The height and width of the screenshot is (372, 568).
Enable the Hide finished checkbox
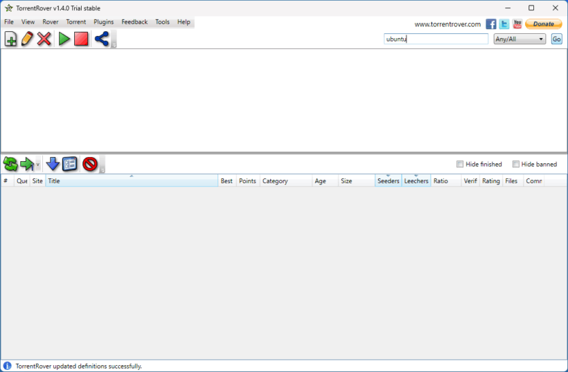point(460,164)
